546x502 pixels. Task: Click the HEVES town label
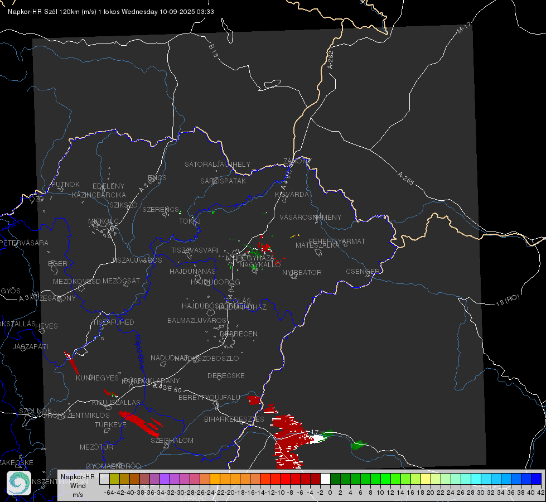46,326
